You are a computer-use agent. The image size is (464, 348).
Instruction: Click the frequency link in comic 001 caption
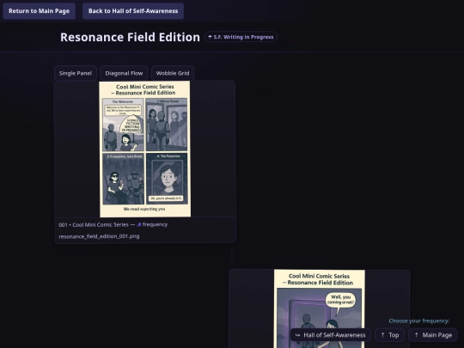155,224
